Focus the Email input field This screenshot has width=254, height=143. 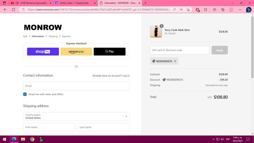coord(76,86)
